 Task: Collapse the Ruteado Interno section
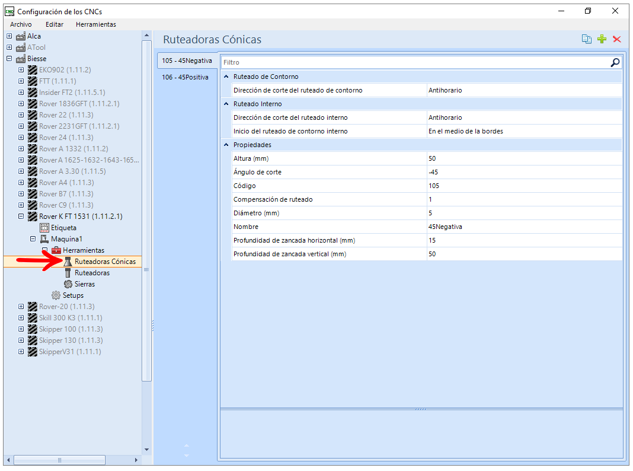tap(226, 104)
